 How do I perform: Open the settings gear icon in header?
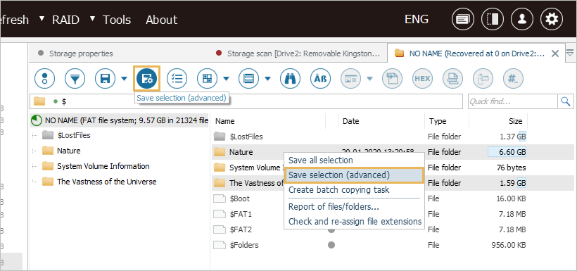(x=551, y=19)
